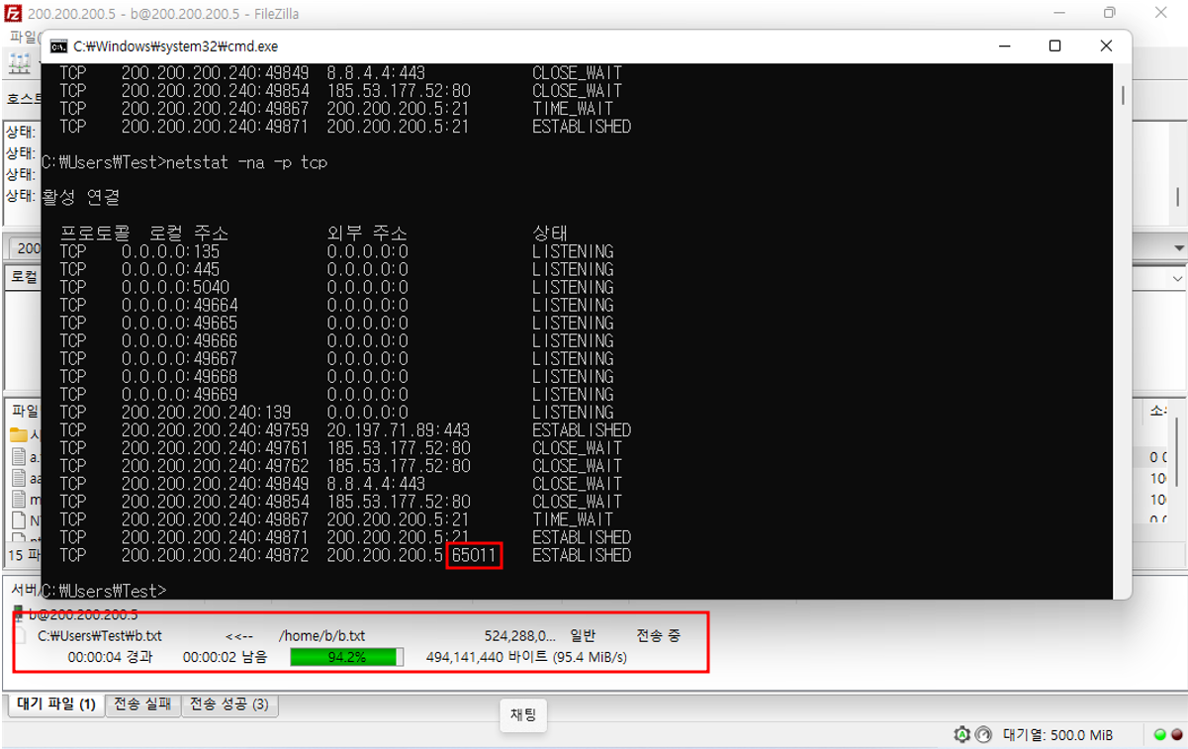Screen dimensions: 1188x749
Task: Click the 대기열: 500.0 MiB status text
Action: [x=1057, y=735]
